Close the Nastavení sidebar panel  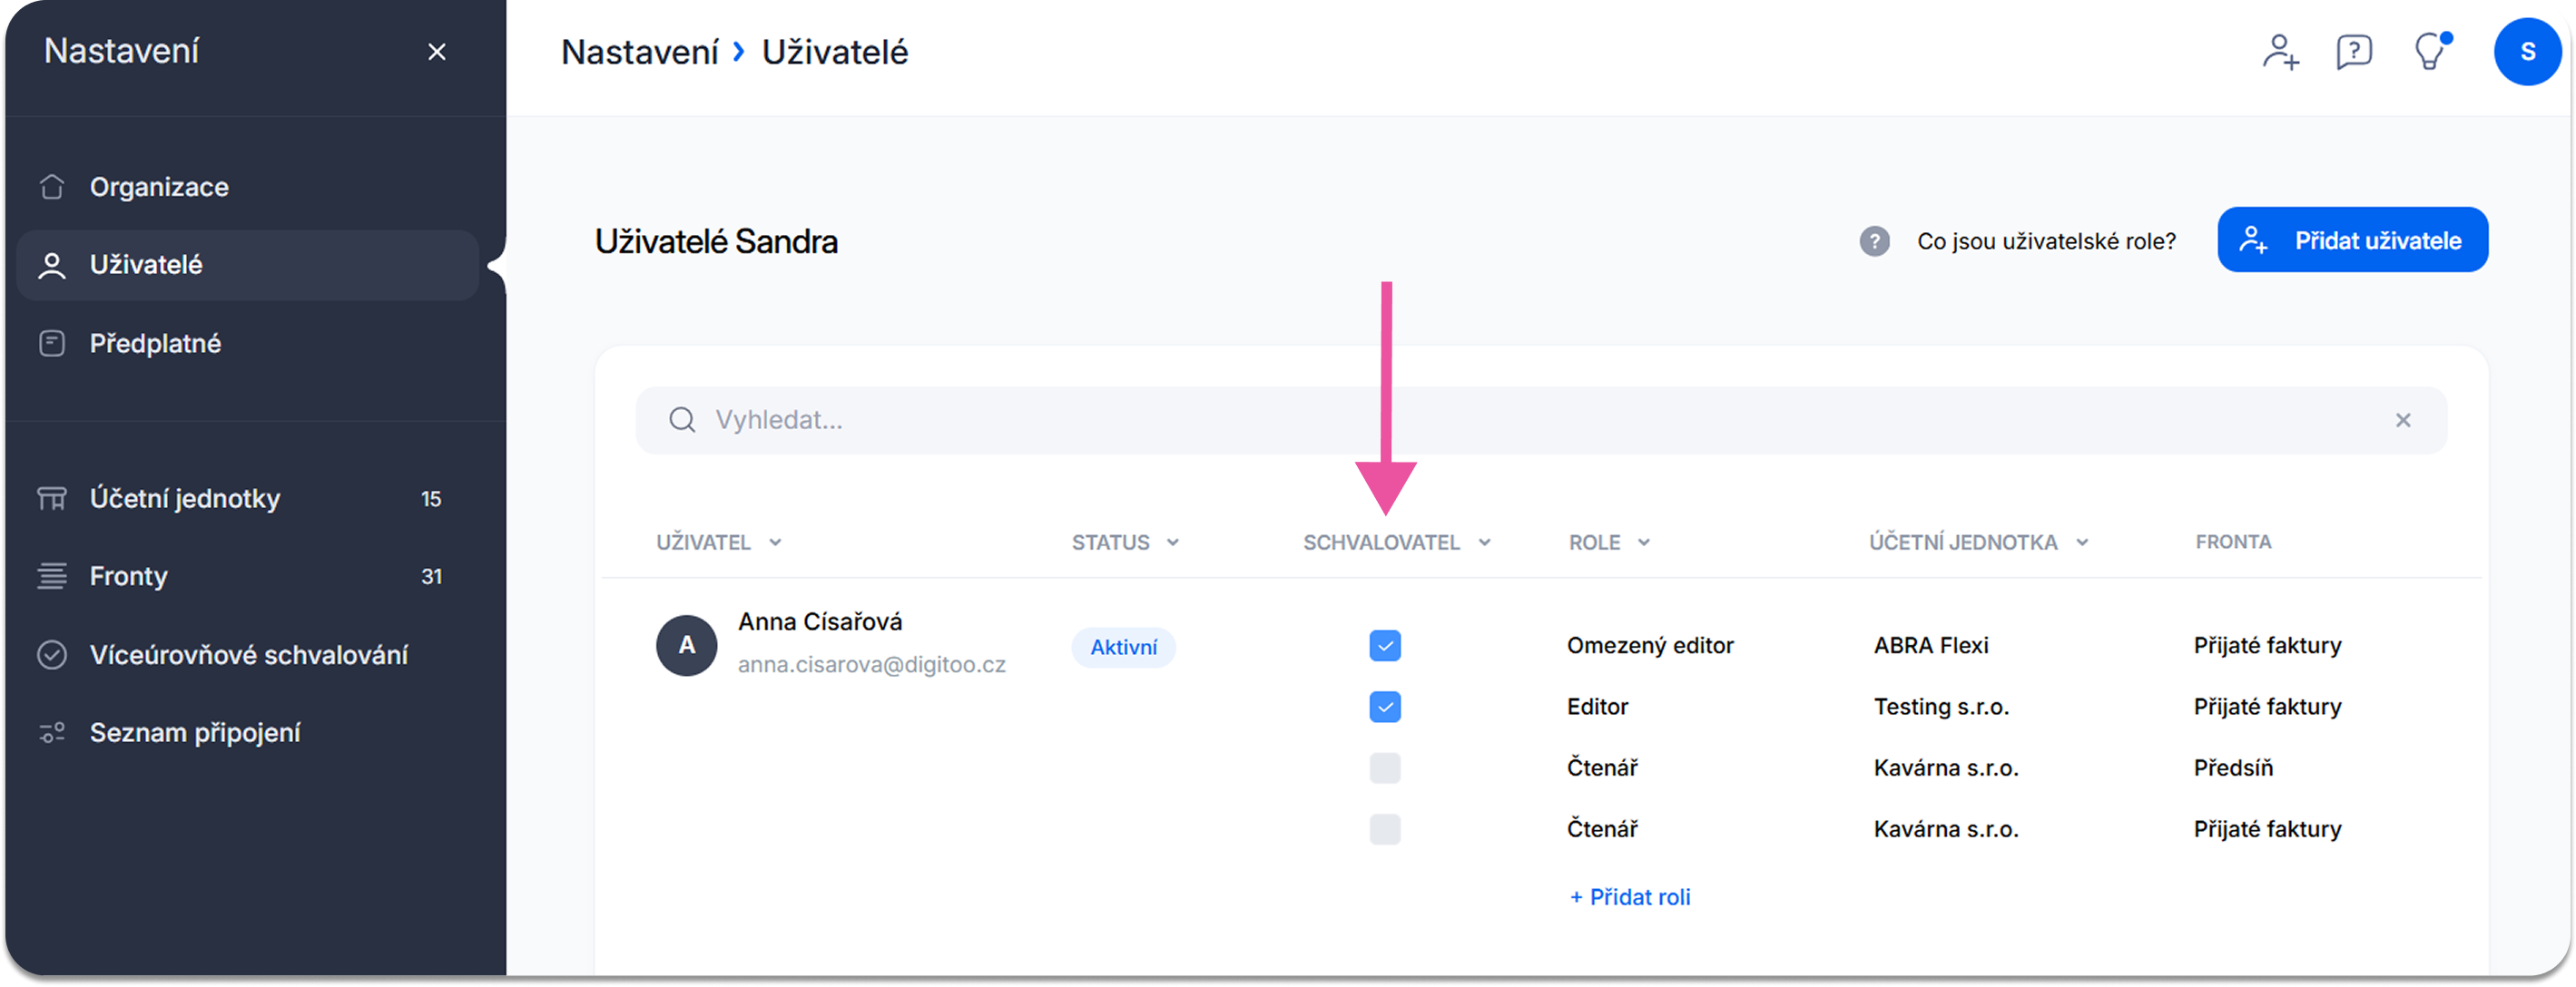coord(437,52)
